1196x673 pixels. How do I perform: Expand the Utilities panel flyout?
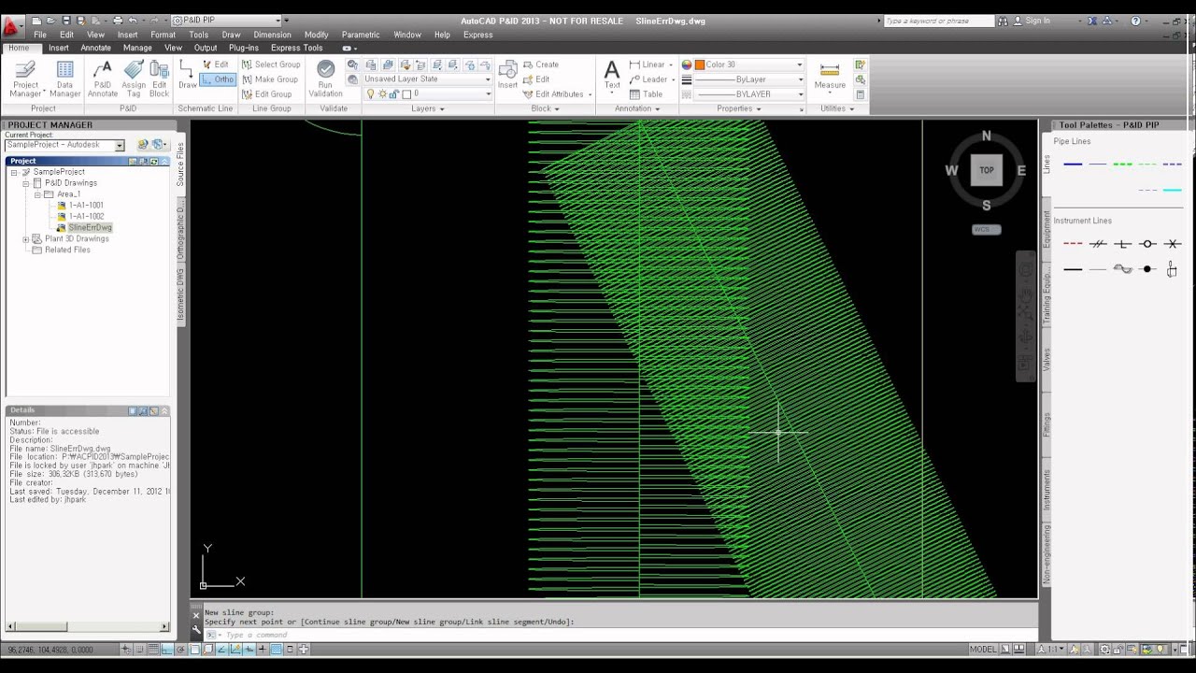click(836, 108)
